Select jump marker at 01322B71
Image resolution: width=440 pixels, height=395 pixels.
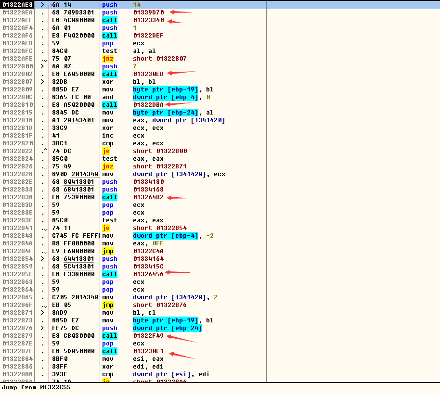[42, 313]
